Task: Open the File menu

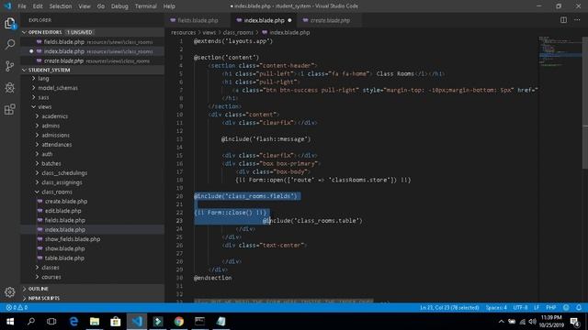Action: coord(22,6)
